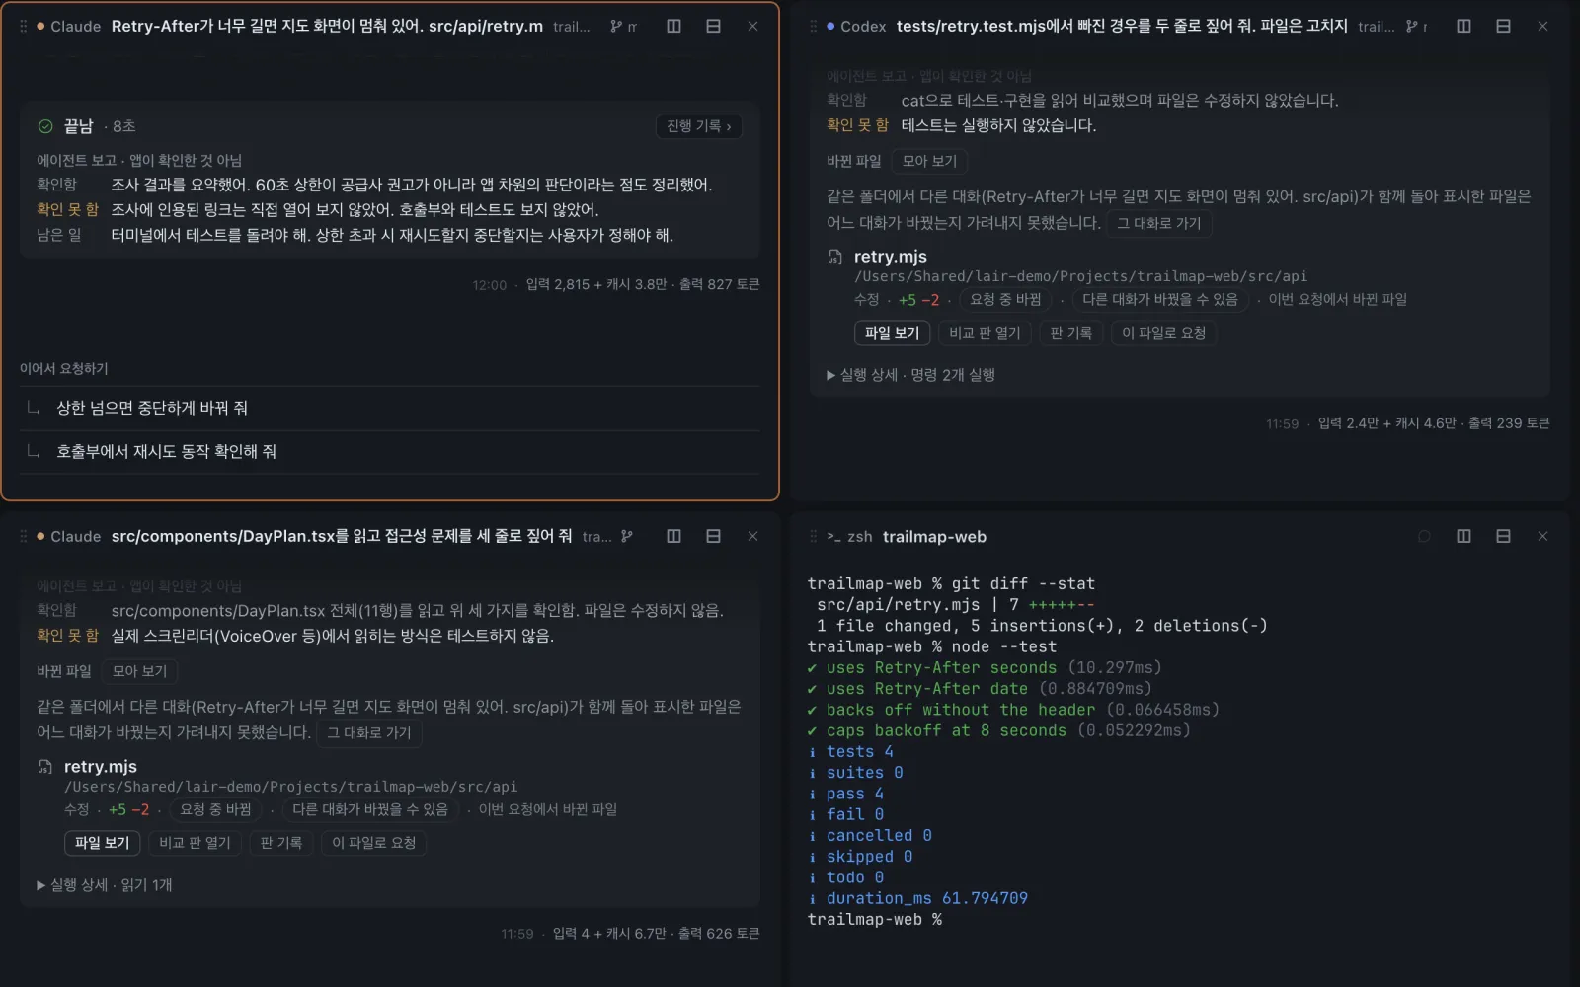Grab the drag handle of the zsh pane

tap(814, 536)
